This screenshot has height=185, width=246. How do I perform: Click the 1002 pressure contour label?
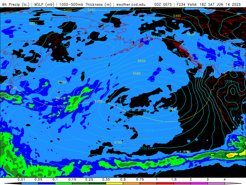48,16
